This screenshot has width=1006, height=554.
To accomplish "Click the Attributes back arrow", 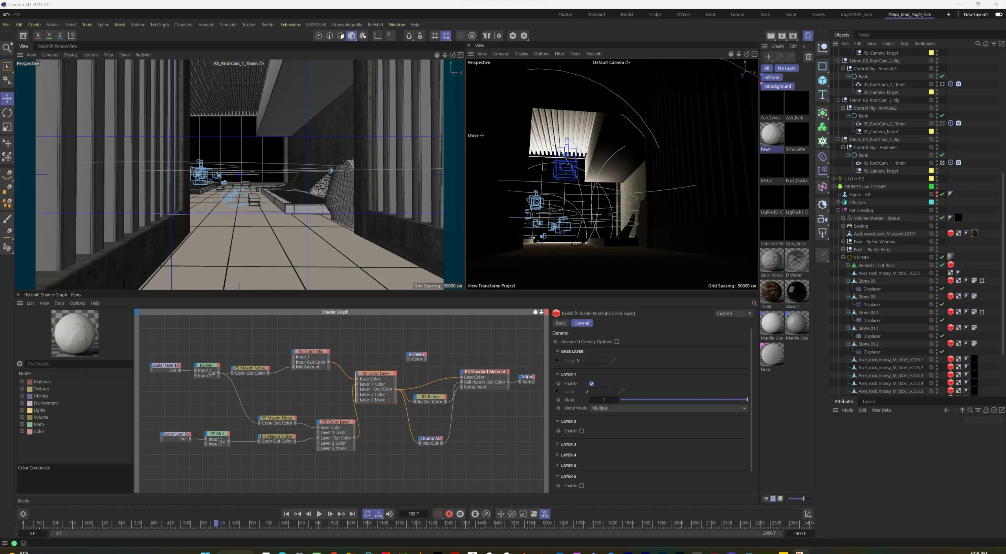I will click(947, 410).
